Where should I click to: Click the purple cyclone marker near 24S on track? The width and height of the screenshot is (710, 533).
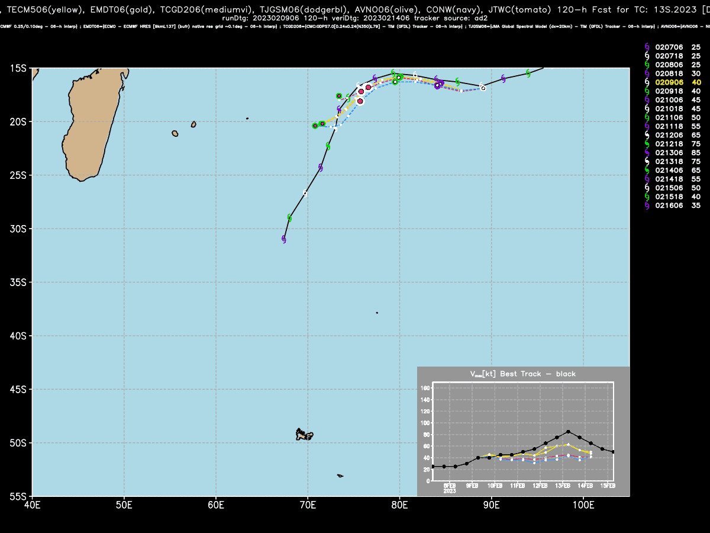tap(321, 168)
